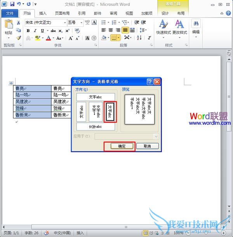Screen dimensions: 233x237
Task: Click the zoom in plus button
Action: (x=223, y=233)
